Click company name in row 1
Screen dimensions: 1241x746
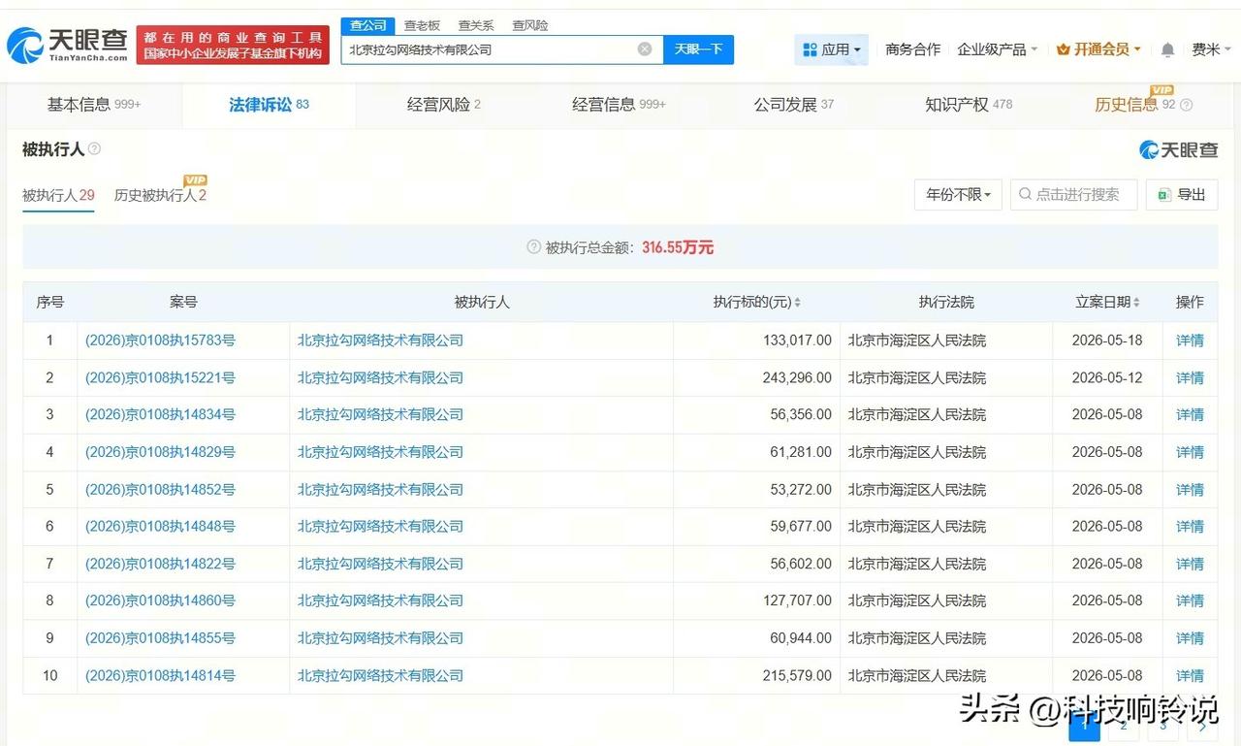click(x=380, y=341)
